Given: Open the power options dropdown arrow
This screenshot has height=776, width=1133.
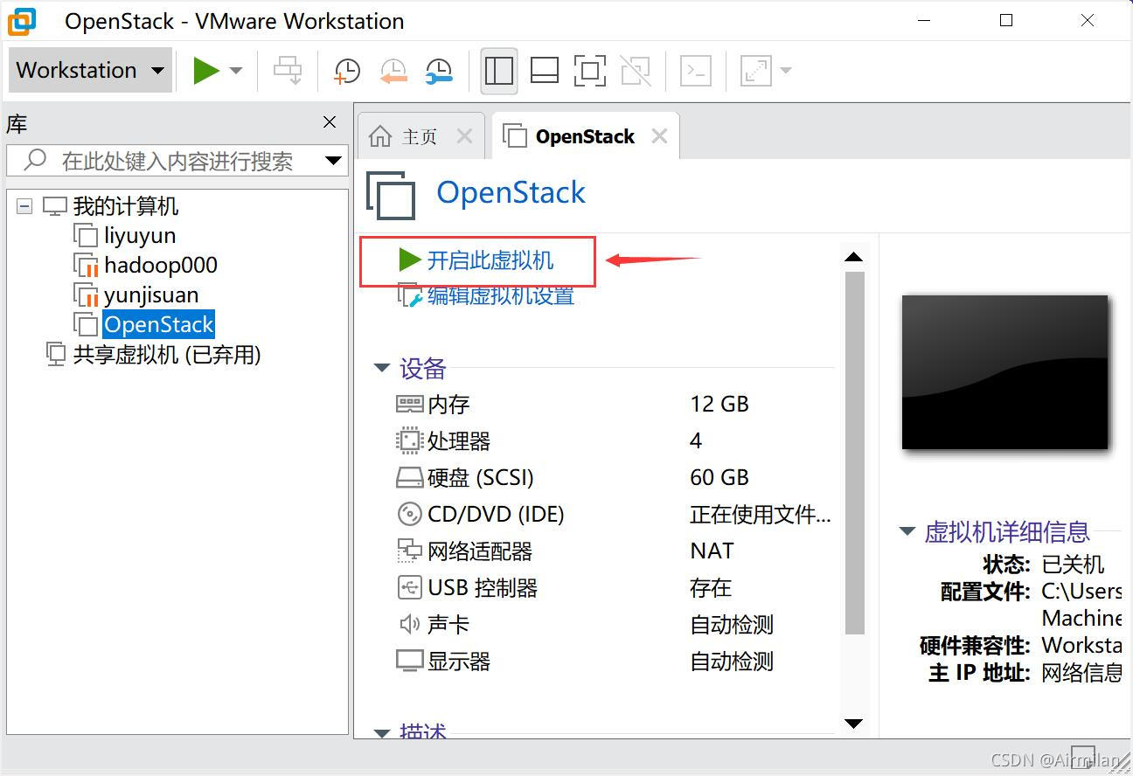Looking at the screenshot, I should click(236, 71).
